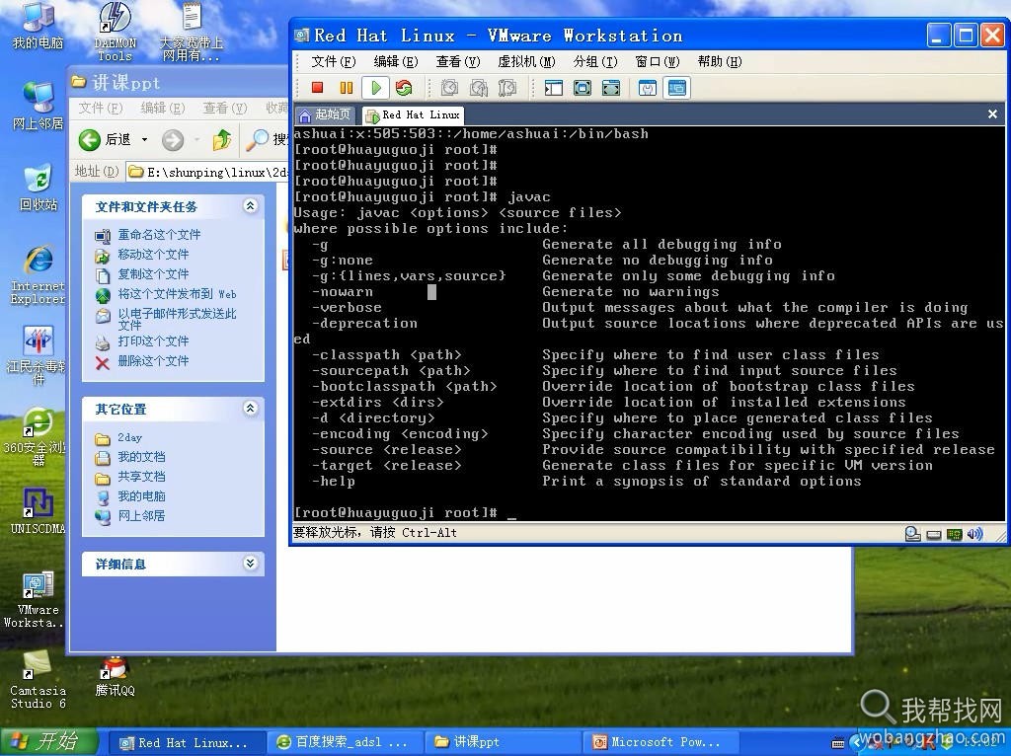This screenshot has height=756, width=1011.
Task: Open 我的文档 in 其它位置 list
Action: point(141,457)
